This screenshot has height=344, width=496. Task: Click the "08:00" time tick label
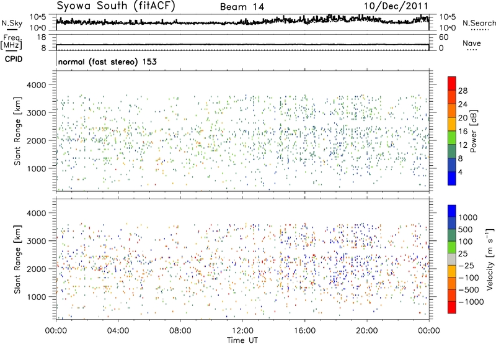point(180,331)
